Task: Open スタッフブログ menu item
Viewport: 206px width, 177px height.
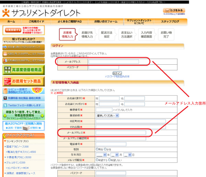Action: 170,22
